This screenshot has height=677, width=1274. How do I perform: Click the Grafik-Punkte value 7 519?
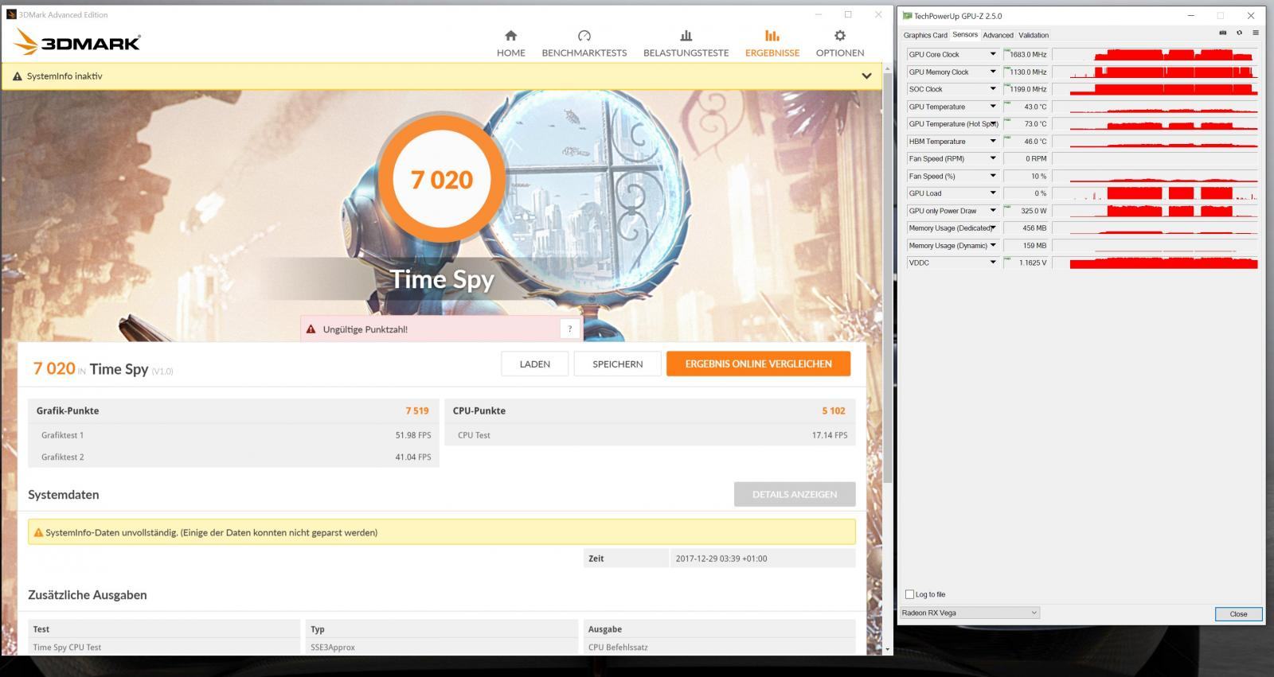[x=417, y=410]
